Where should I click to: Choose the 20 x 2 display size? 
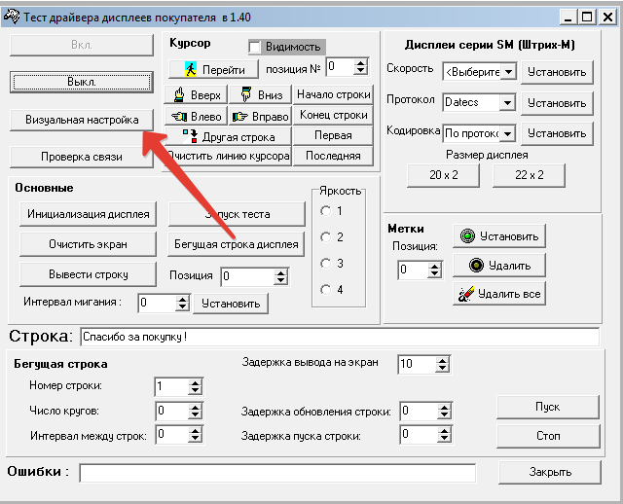click(x=443, y=175)
